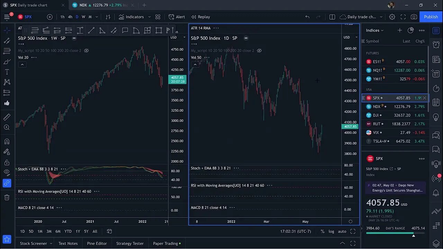Screen dimensions: 443x249
Task: Toggle auto scale mode
Action: point(342,231)
